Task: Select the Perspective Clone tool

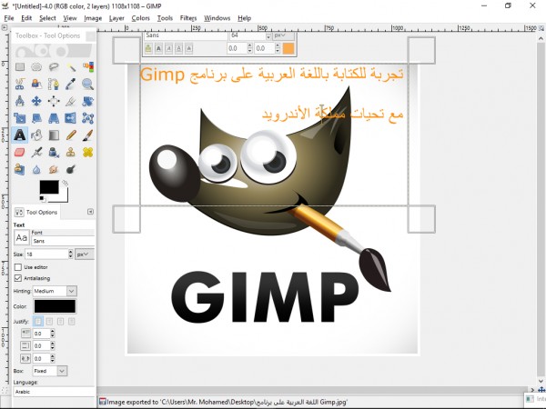Action: 20,169
